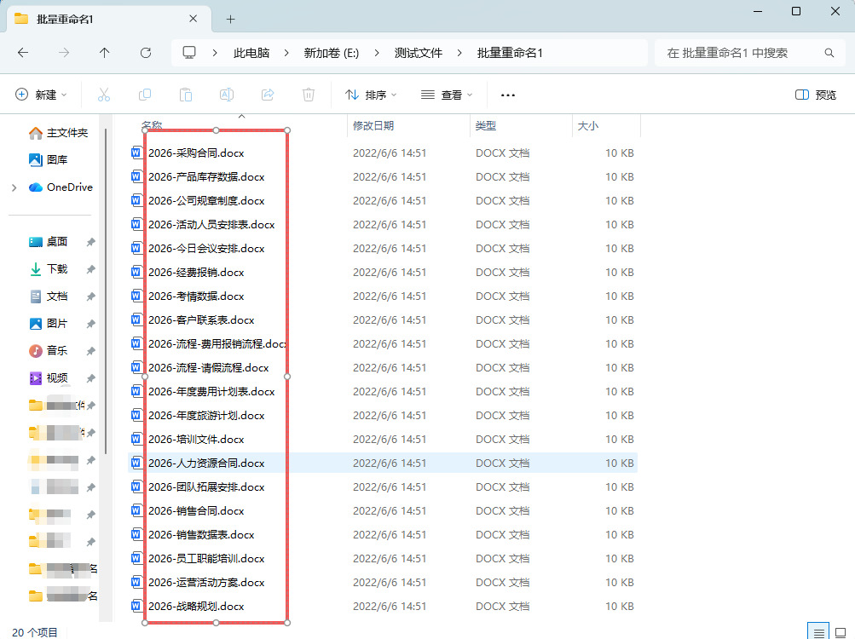Expand chevron after 测试文件 in address bar
This screenshot has width=855, height=639.
459,53
